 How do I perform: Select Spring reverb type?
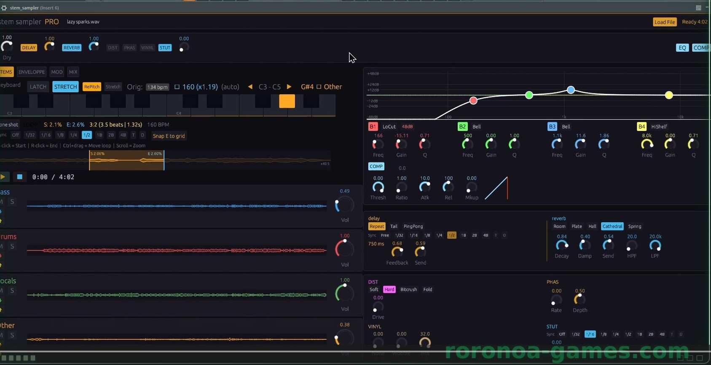pyautogui.click(x=634, y=226)
